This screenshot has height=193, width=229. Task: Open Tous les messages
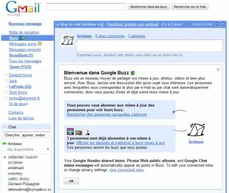click(25, 61)
